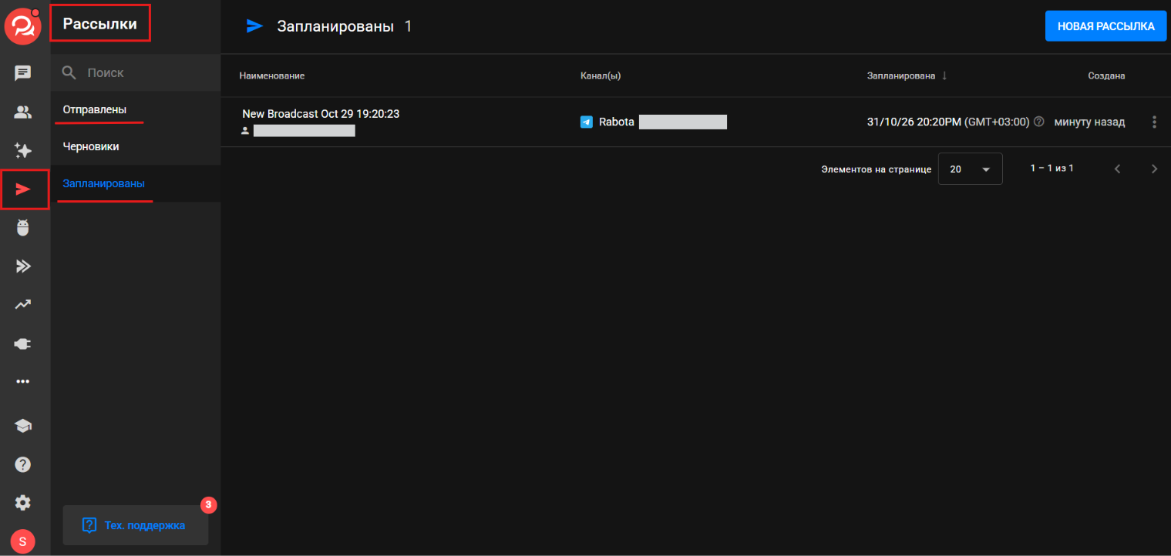Screen dimensions: 1171x556
Task: Click the Наименование column header
Action: pos(272,75)
